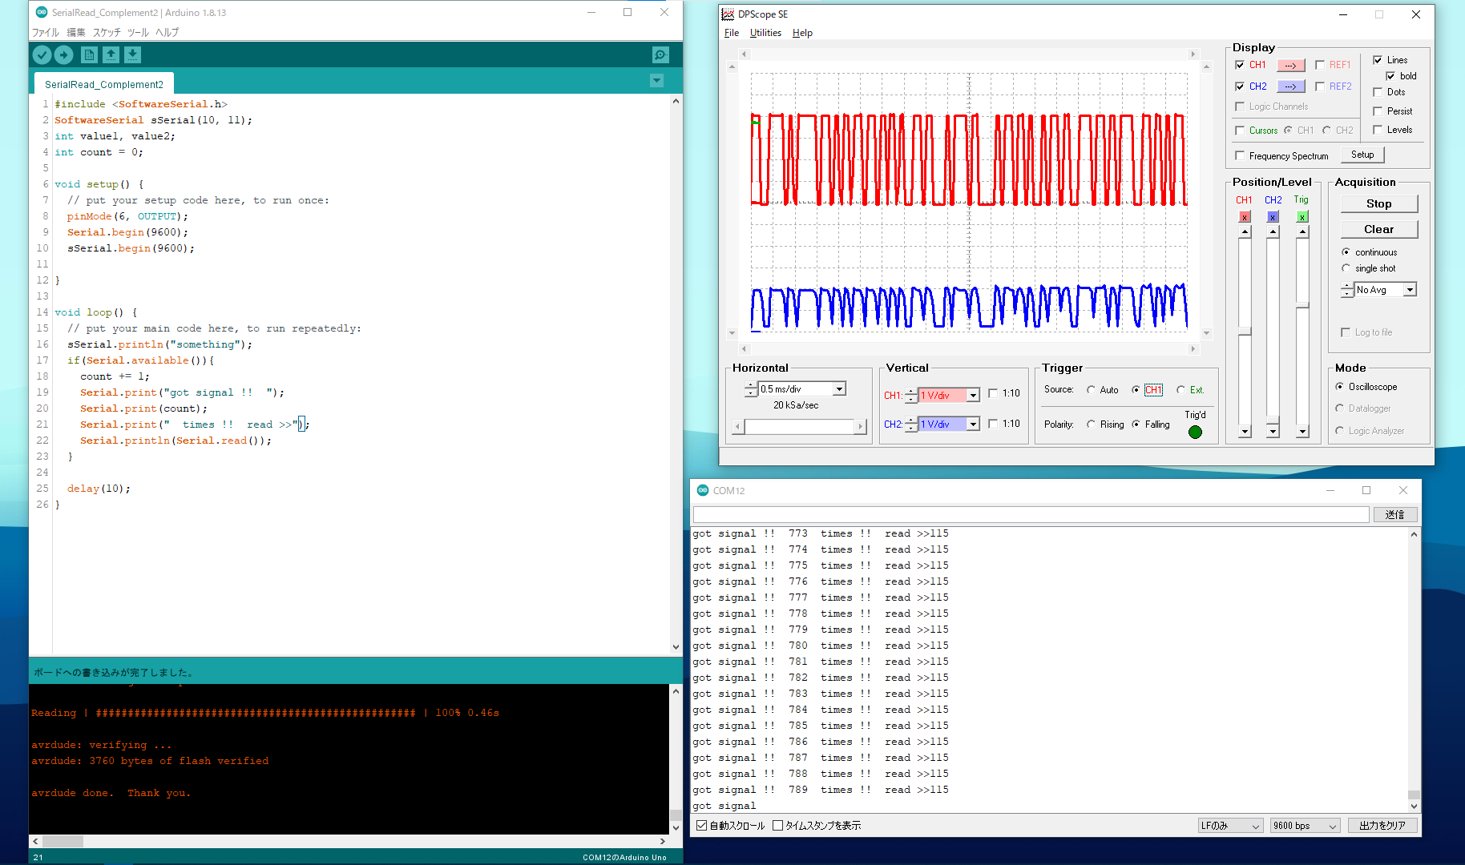Enable the timestamp display checkbox in serial monitor
Viewport: 1465px width, 865px height.
(x=777, y=826)
